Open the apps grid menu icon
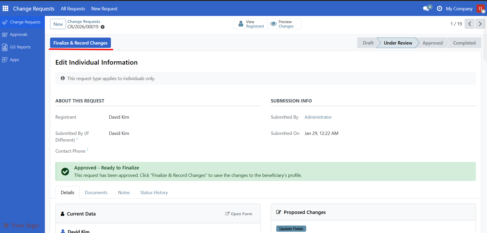487x233 pixels. [5, 8]
